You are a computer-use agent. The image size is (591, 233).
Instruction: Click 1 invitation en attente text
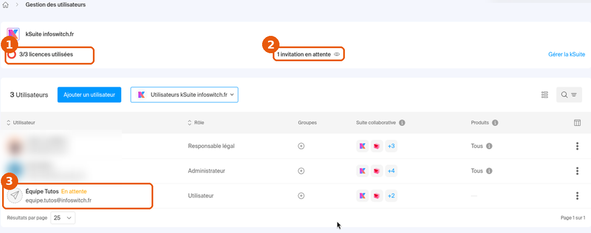304,54
